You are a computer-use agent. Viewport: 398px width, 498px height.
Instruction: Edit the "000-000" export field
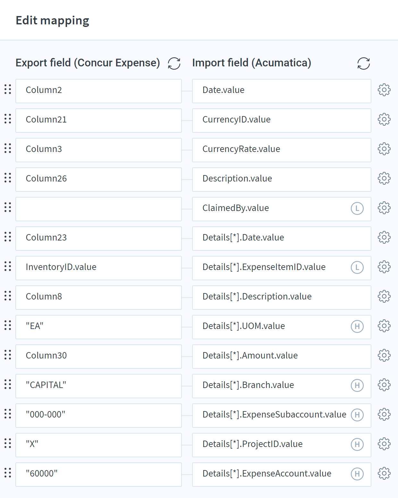tap(98, 416)
